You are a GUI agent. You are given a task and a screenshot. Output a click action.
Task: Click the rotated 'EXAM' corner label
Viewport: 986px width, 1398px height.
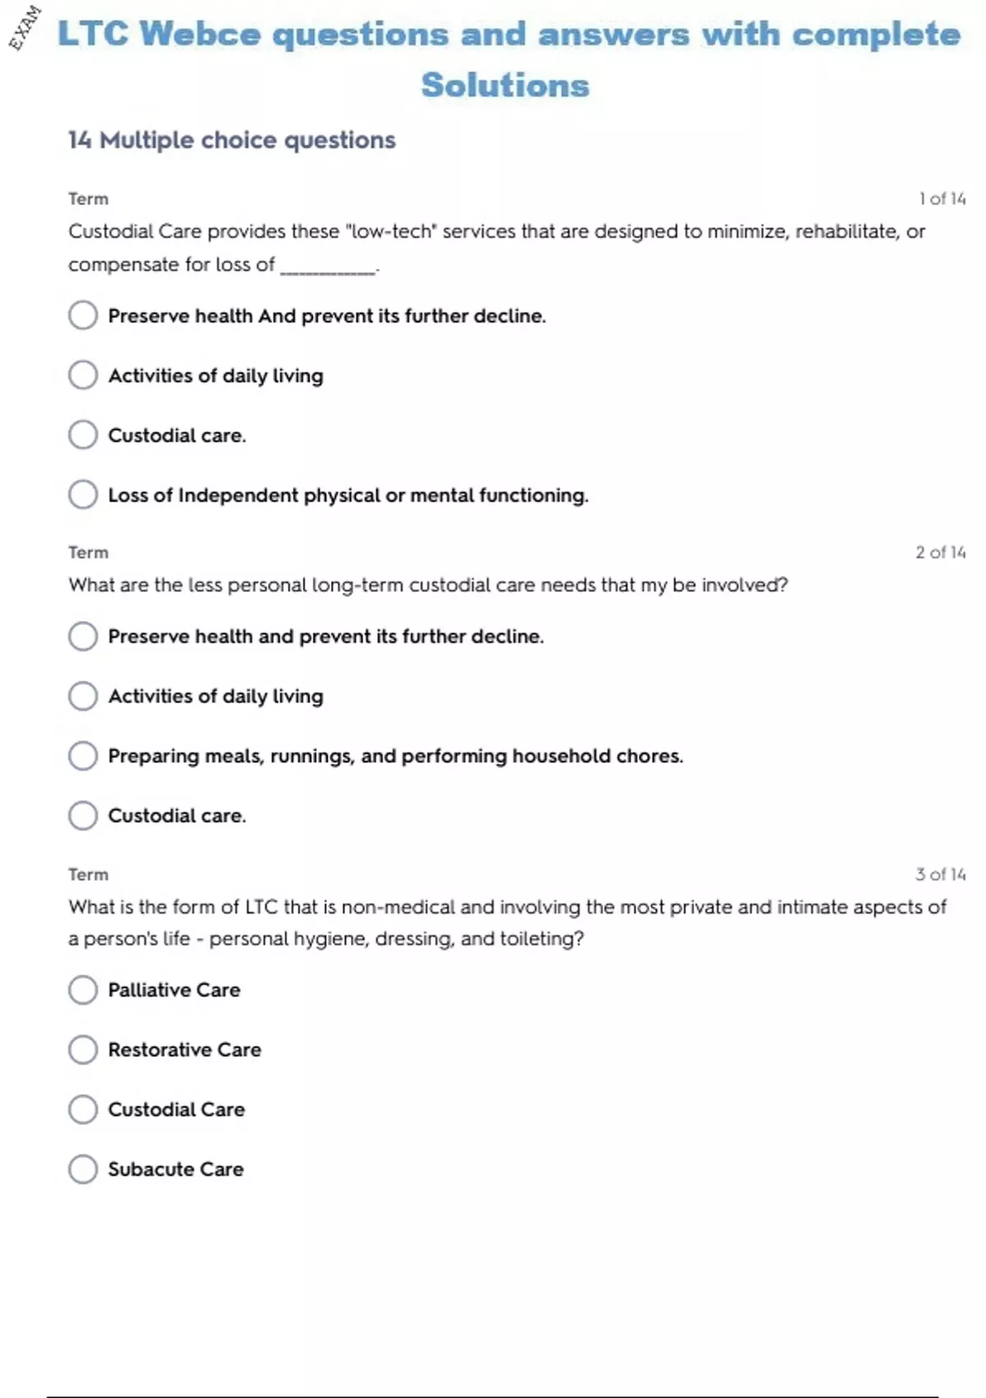[25, 27]
